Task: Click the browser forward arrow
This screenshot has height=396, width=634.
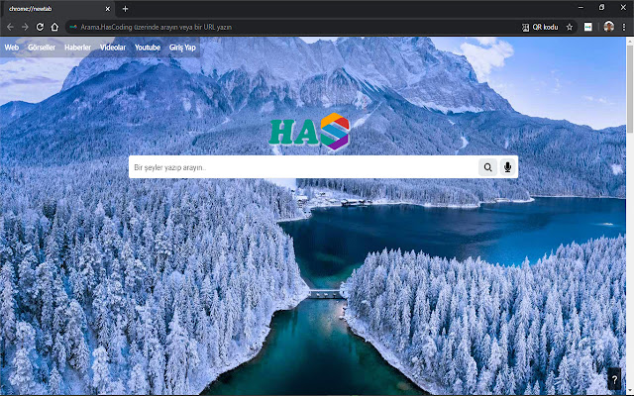Action: pyautogui.click(x=25, y=27)
